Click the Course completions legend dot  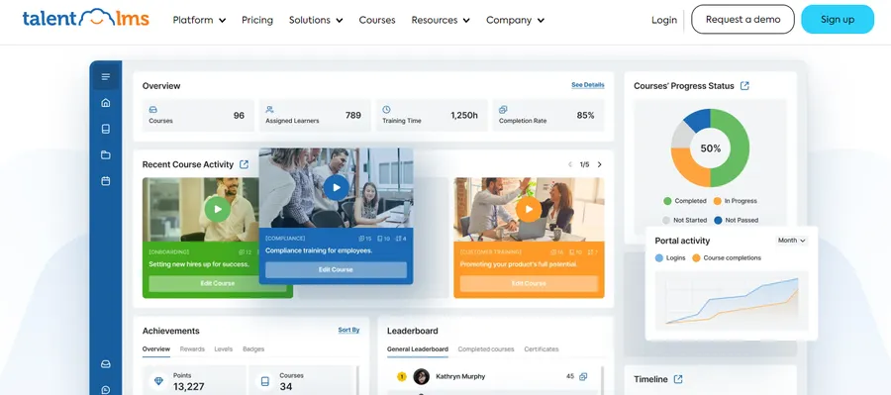(x=696, y=258)
